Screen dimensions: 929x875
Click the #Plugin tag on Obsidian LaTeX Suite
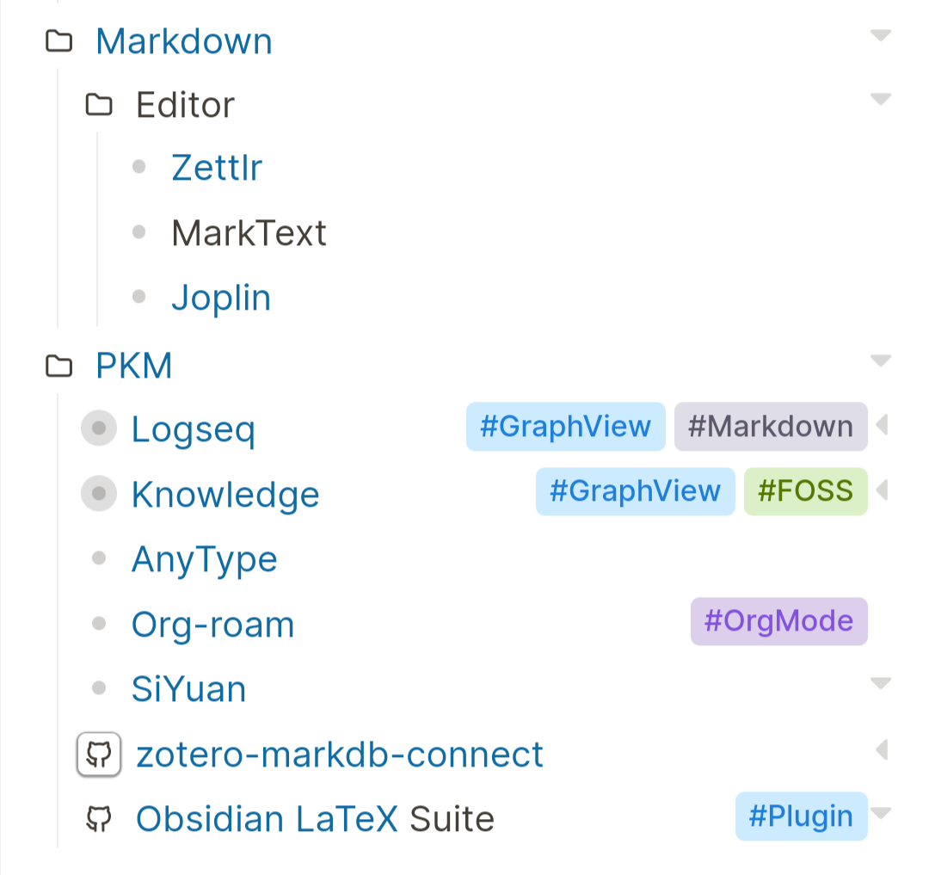click(x=801, y=816)
